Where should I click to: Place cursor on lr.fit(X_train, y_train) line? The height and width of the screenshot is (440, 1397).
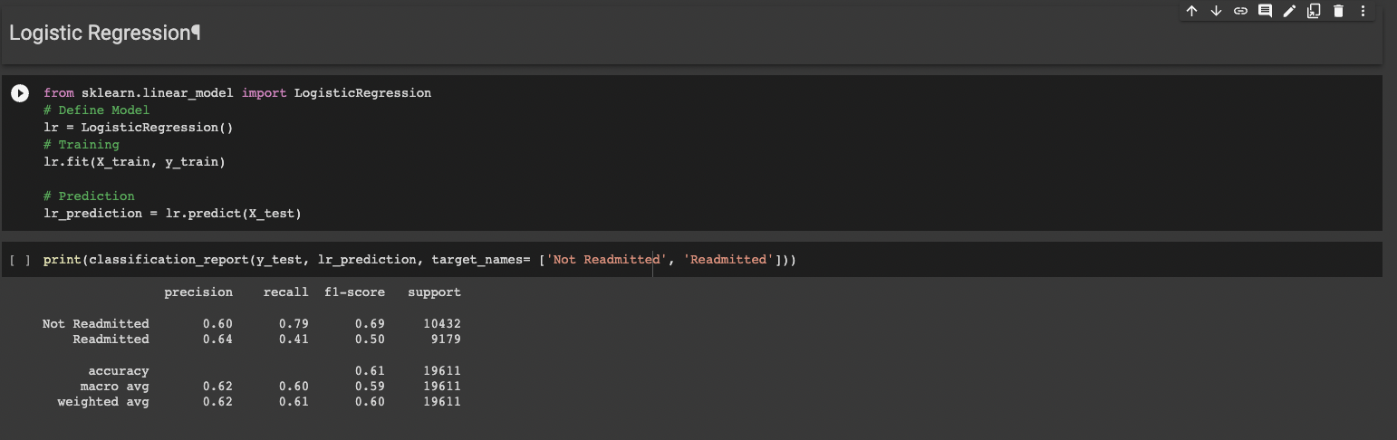click(134, 162)
